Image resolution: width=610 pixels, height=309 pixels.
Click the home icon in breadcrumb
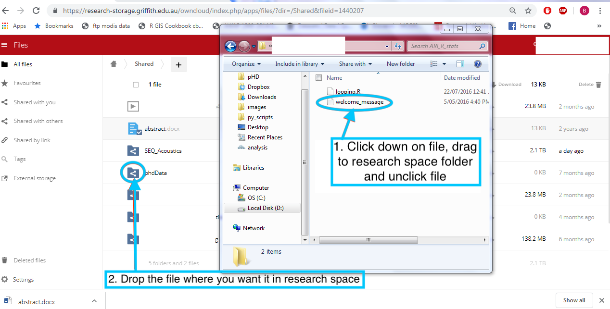[114, 64]
